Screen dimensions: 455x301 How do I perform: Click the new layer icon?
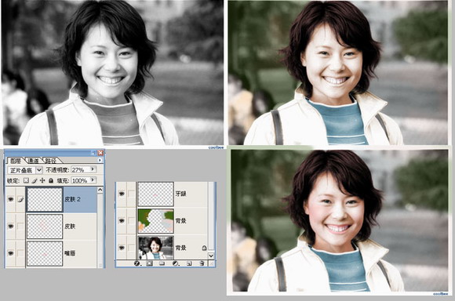click(188, 263)
